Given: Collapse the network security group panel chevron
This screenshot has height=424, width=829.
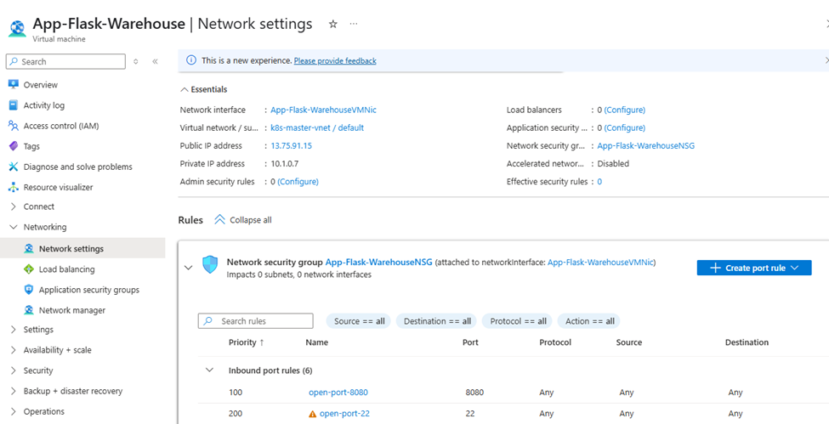Looking at the screenshot, I should coord(188,268).
